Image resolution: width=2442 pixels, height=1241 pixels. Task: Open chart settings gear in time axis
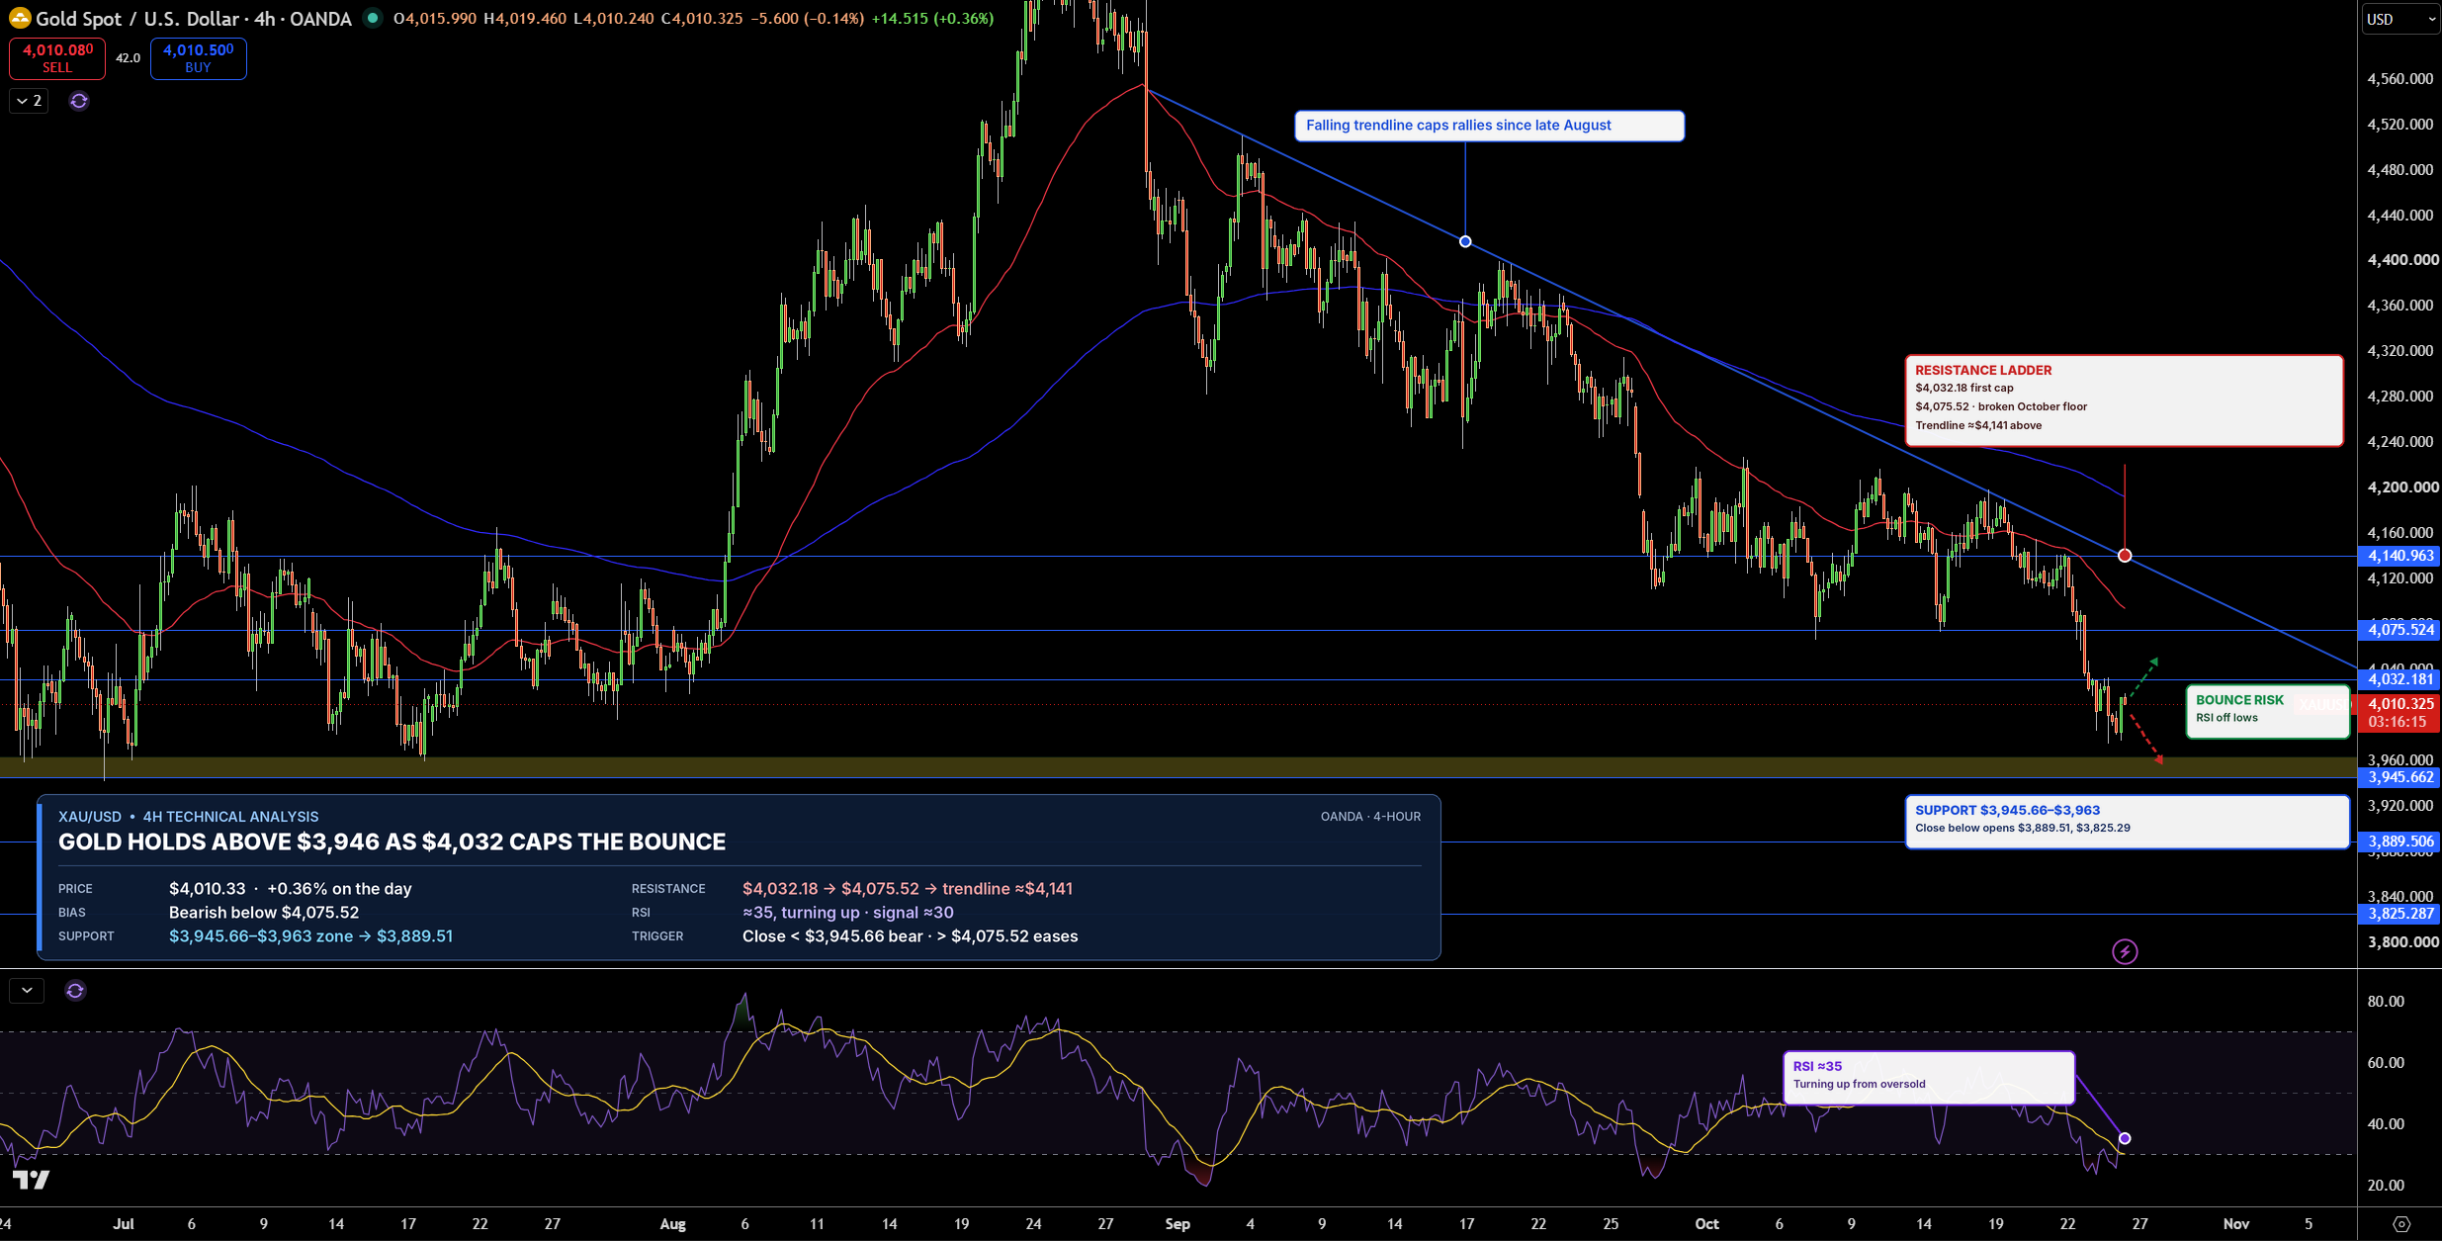[x=2400, y=1224]
